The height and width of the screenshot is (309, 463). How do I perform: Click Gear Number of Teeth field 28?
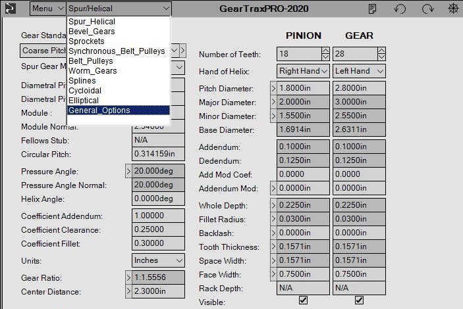(x=355, y=54)
